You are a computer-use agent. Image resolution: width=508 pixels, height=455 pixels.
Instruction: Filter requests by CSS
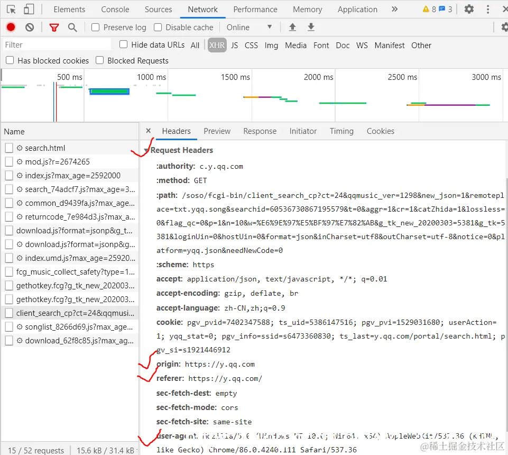tap(251, 46)
